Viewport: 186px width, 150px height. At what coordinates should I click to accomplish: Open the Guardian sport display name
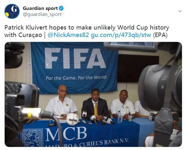[x=40, y=8]
